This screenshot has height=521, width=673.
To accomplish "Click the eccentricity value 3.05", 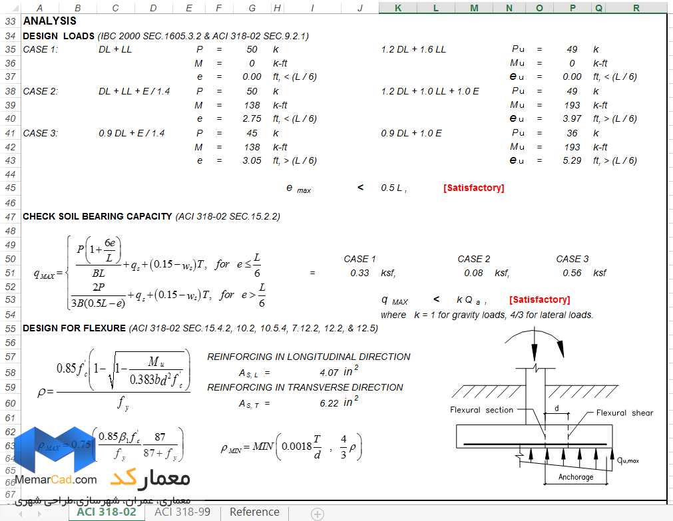I will point(252,161).
